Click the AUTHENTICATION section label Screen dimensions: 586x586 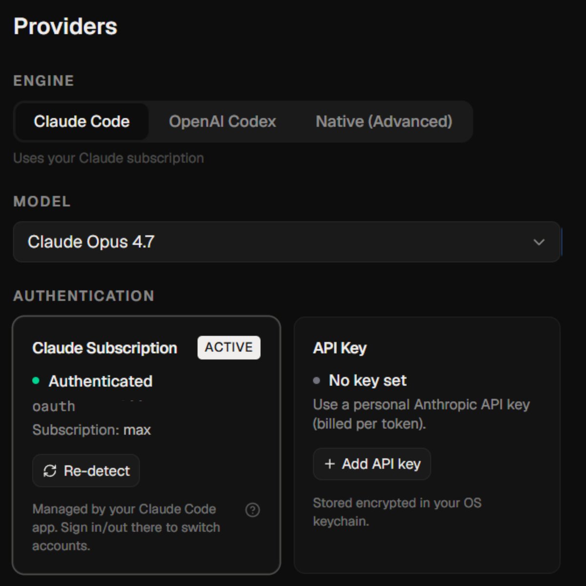[x=84, y=296]
